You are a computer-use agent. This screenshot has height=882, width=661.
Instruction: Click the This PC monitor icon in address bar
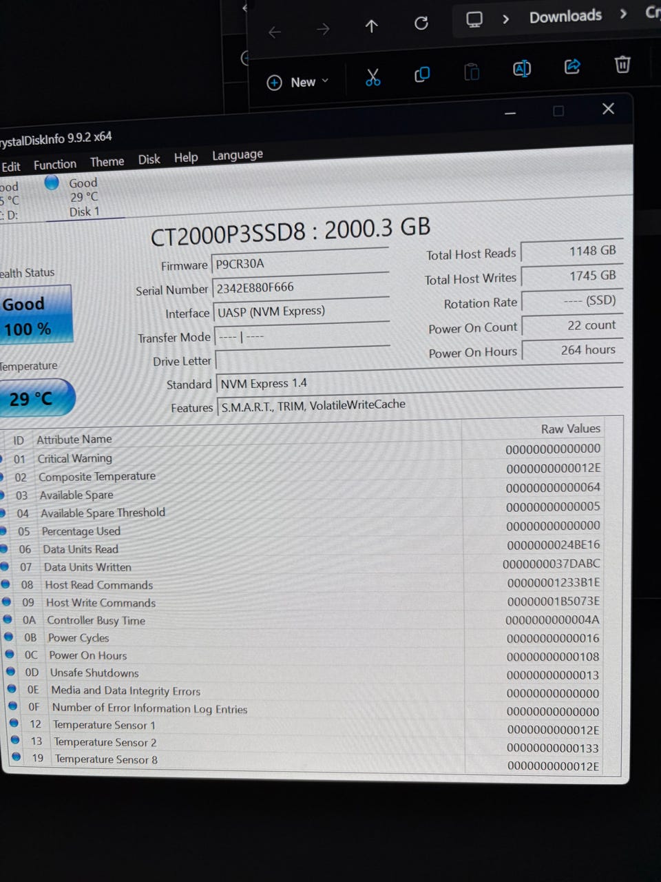tap(474, 20)
